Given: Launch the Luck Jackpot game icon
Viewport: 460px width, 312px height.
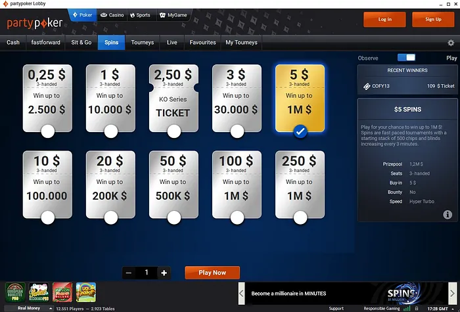Looking at the screenshot, I should [86, 292].
